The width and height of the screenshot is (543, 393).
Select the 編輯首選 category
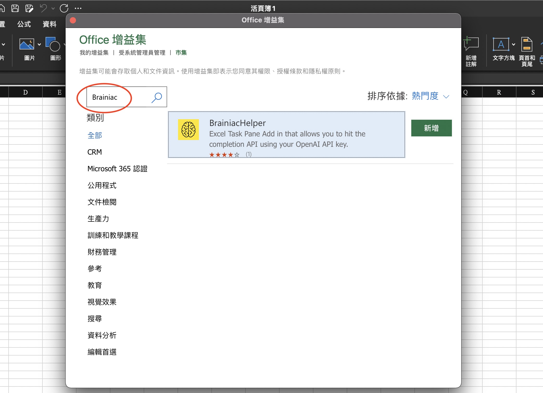[x=102, y=352]
